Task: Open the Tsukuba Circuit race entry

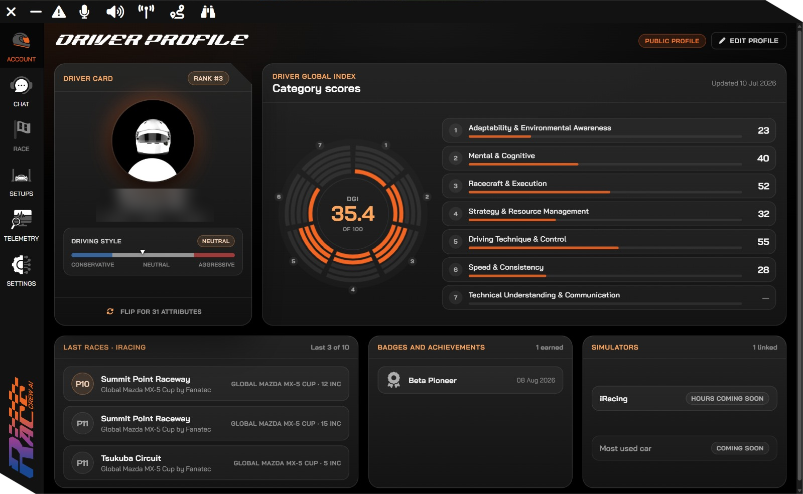Action: 206,463
